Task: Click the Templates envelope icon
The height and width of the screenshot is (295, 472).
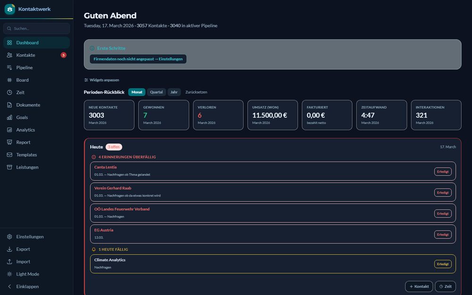Action: (x=8, y=154)
